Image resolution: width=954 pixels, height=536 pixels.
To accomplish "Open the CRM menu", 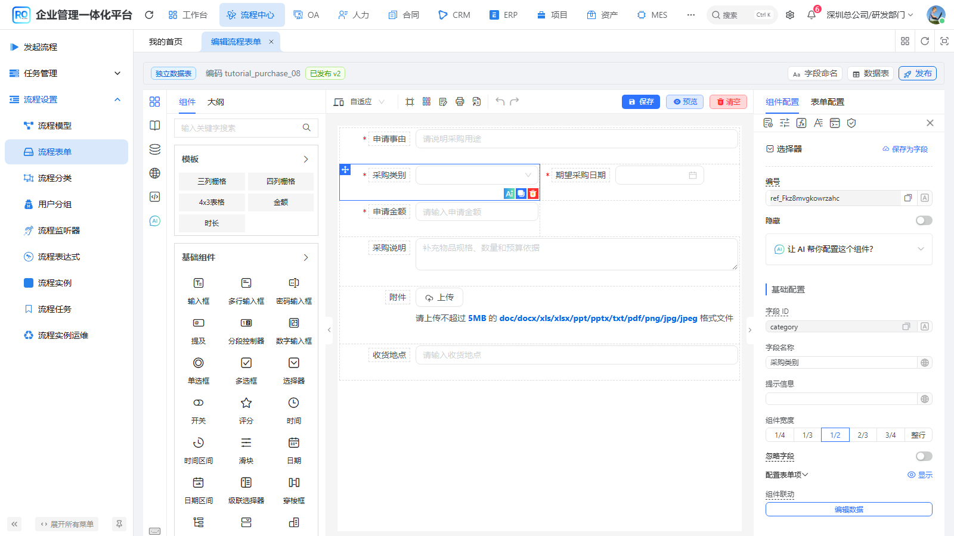I will [x=454, y=15].
